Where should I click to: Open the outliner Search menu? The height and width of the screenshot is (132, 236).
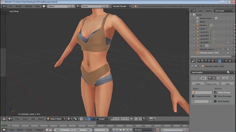coord(209,11)
